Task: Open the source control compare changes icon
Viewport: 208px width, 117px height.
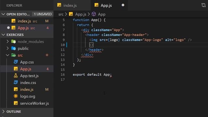Action: click(x=203, y=5)
